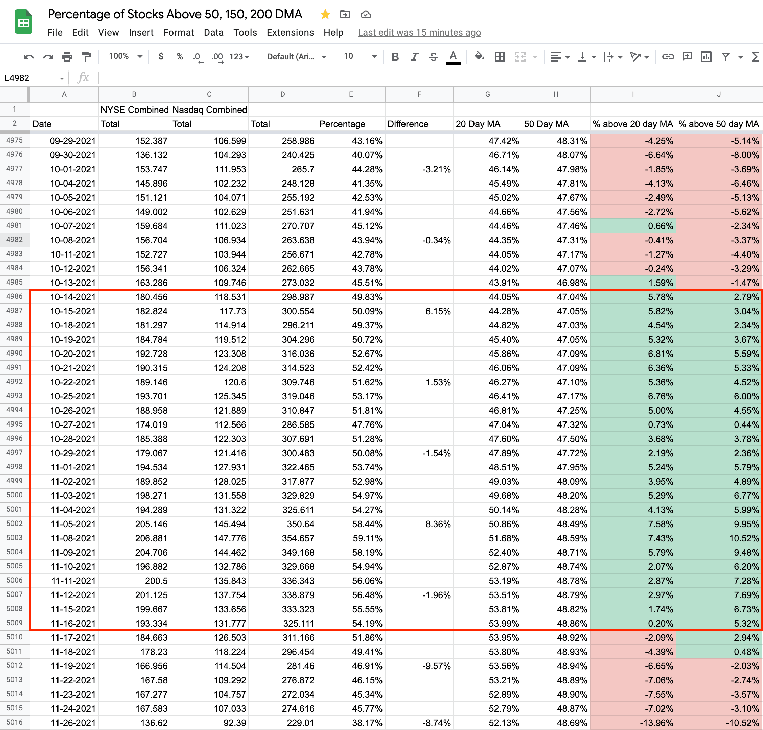Image resolution: width=763 pixels, height=730 pixels.
Task: Select the Paint format roller
Action: (x=86, y=57)
